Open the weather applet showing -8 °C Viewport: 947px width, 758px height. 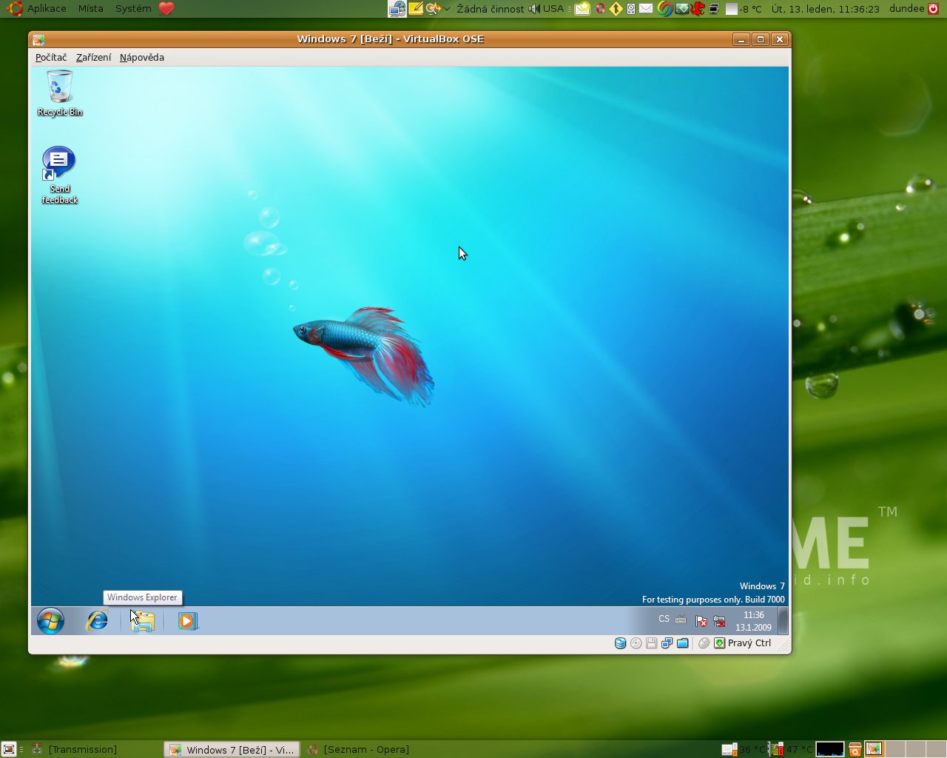(x=744, y=9)
